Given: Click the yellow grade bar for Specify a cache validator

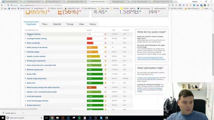Looking at the screenshot, I should point(94,56).
